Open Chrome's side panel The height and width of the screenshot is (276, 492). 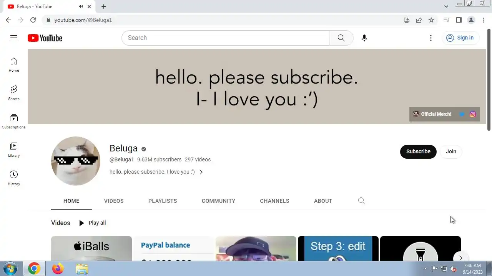click(459, 20)
